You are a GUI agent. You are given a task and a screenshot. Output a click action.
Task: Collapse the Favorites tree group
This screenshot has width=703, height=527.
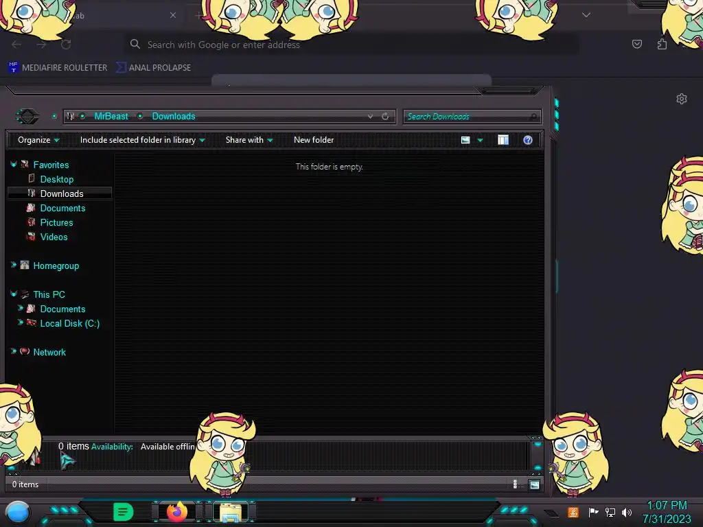[x=14, y=165]
